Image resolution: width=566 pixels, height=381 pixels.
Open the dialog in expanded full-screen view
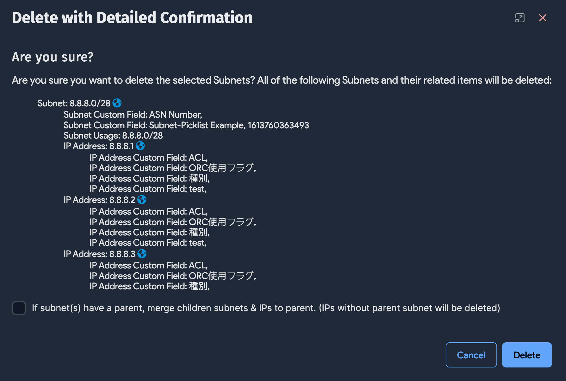(520, 18)
